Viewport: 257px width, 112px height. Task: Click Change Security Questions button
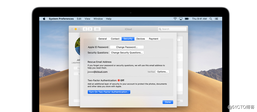point(127,53)
